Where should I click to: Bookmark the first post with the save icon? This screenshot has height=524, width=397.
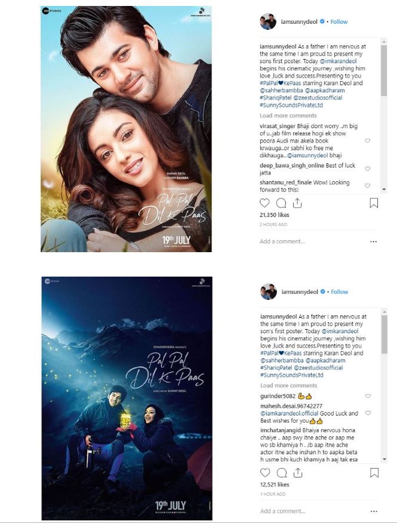point(374,203)
